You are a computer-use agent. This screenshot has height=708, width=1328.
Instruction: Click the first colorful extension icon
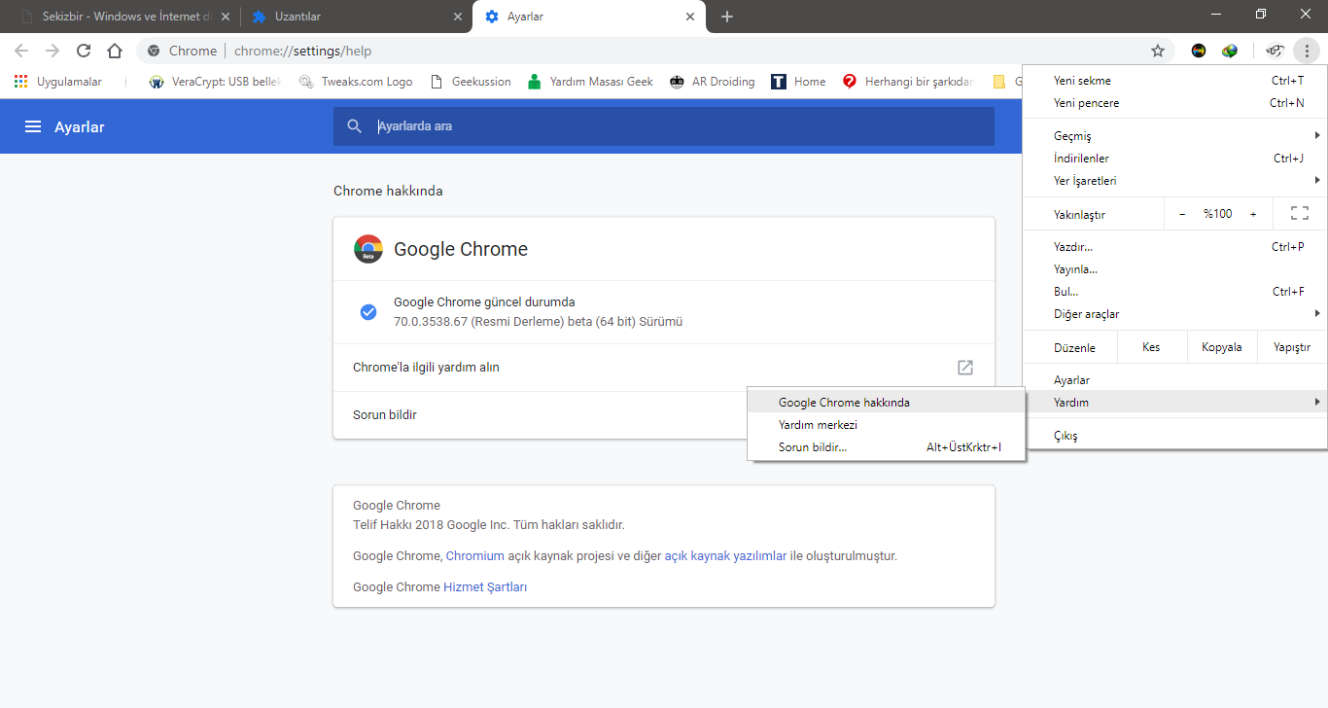click(1199, 51)
